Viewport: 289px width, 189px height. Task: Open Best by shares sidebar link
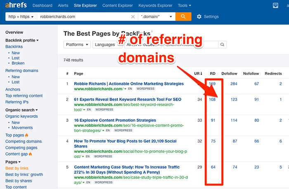(19, 181)
